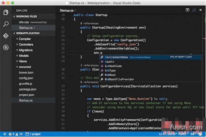Click the errors count icon in status bar
The height and width of the screenshot is (137, 206).
[10, 134]
